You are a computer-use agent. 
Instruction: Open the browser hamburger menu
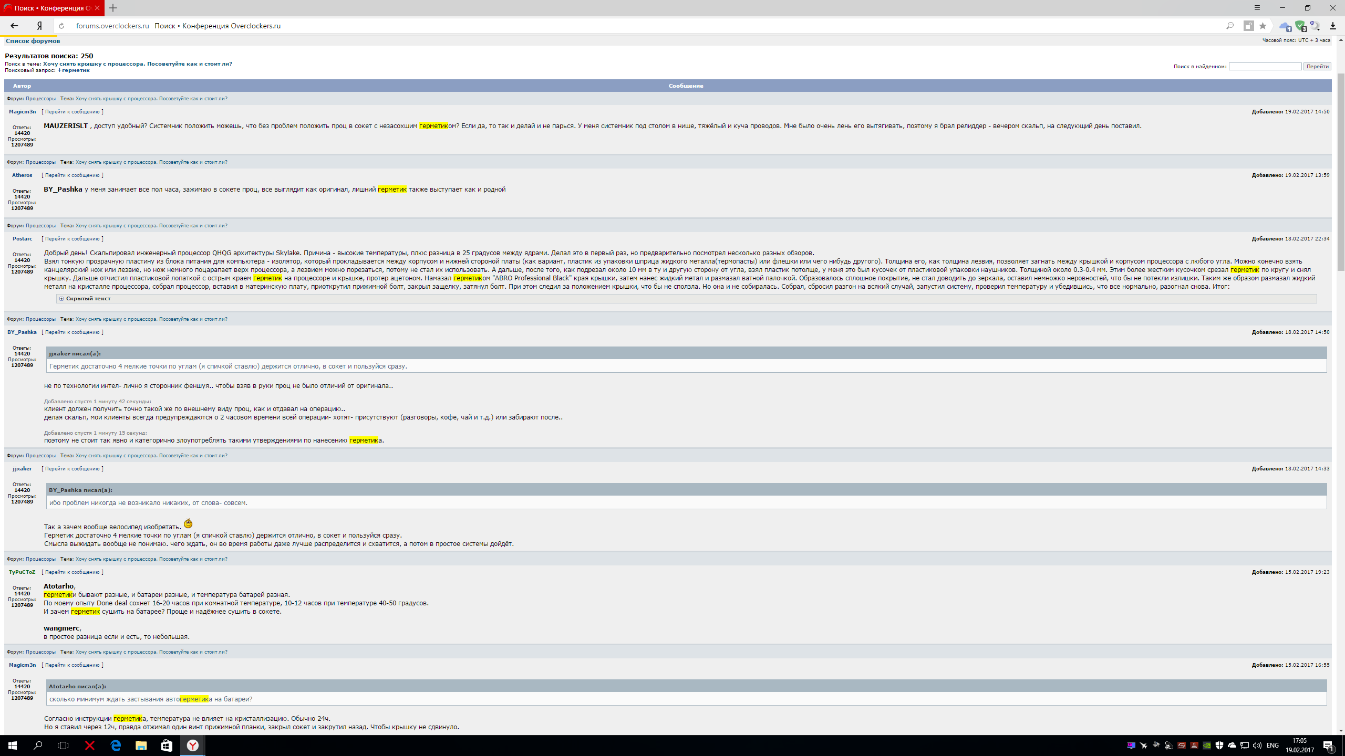click(x=1257, y=8)
